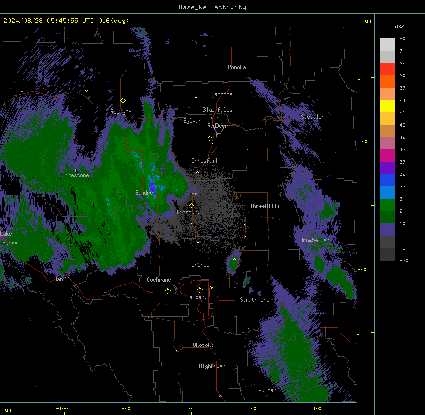
Task: Pick the dark grey -30 to -10 legend swatch
Action: [388, 254]
